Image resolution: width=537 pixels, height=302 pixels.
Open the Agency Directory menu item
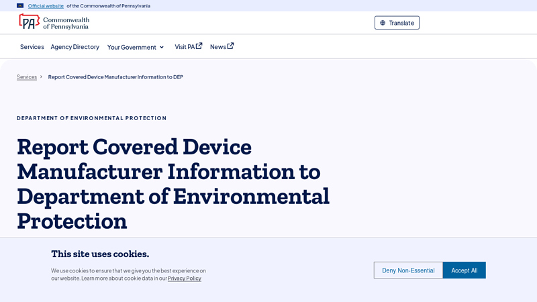coord(75,47)
